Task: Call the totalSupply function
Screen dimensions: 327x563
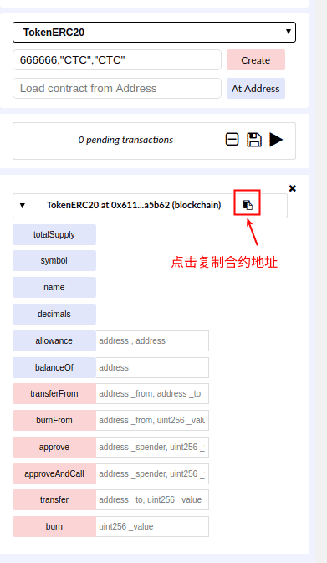Action: click(x=54, y=235)
